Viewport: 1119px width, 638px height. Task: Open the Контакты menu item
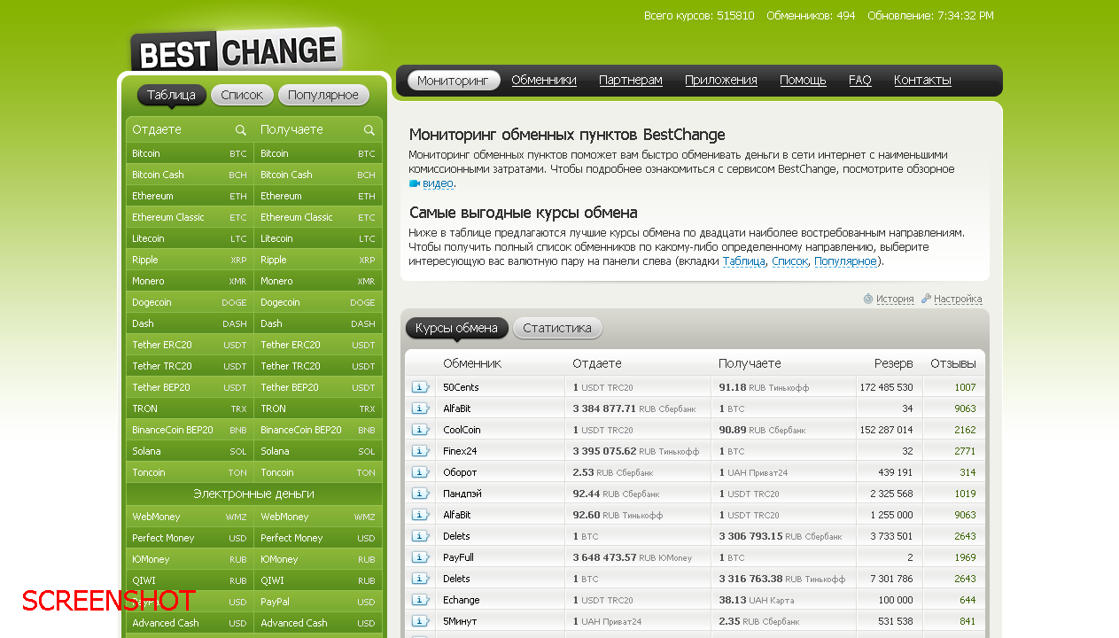click(922, 81)
